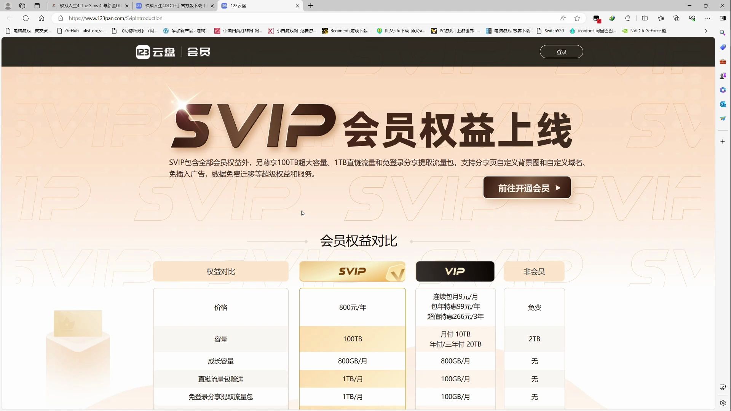Open a new browser tab
Viewport: 731px width, 411px height.
pos(311,6)
